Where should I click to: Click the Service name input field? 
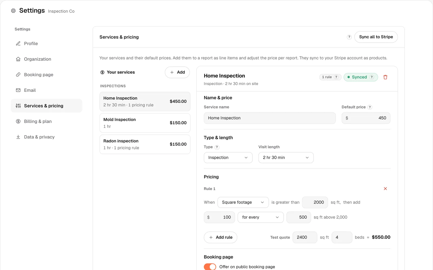tap(270, 118)
